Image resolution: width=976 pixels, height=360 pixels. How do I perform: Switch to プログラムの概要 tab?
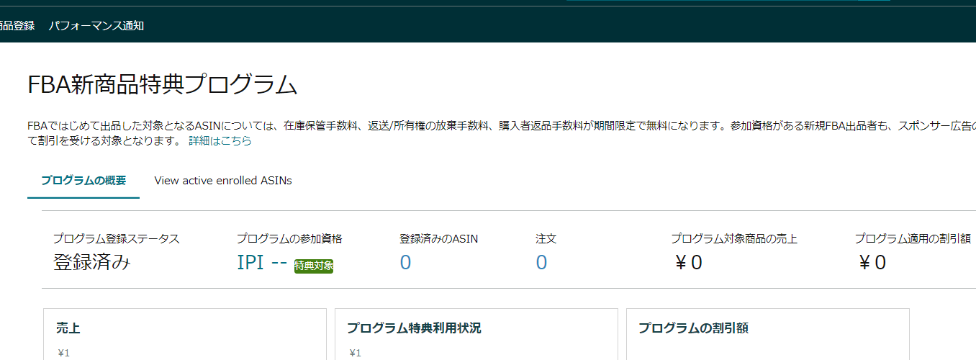(x=83, y=181)
